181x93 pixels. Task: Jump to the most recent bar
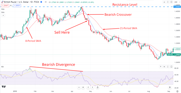pyautogui.click(x=170, y=87)
